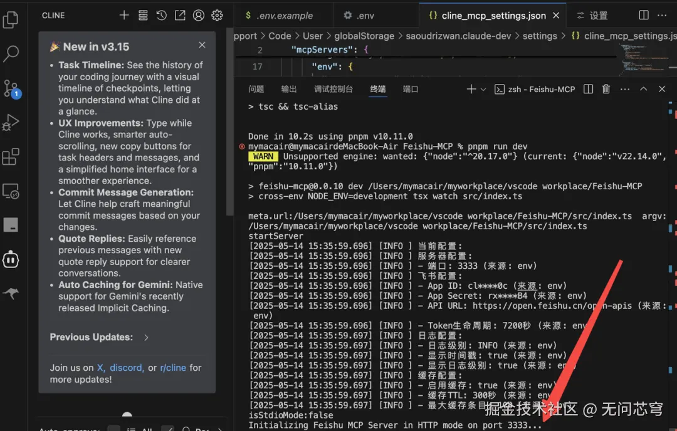Open the Explorer view in activity bar
Image resolution: width=677 pixels, height=431 pixels.
coord(11,19)
